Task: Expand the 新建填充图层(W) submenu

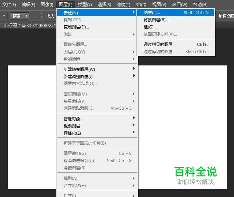Action: [97, 69]
